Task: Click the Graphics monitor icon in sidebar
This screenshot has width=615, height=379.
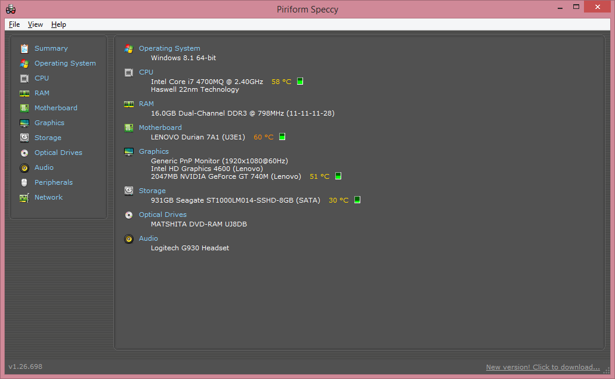Action: click(24, 123)
